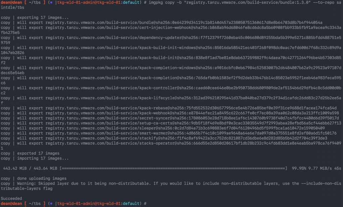343x207 pixels.
Task: Click the stackify export line
Action: click(164, 138)
